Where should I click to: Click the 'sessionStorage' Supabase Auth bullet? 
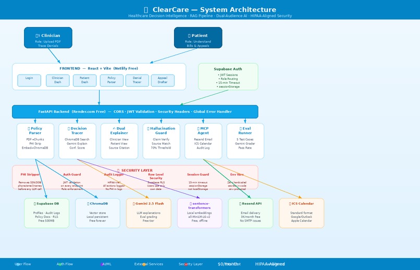point(228,87)
